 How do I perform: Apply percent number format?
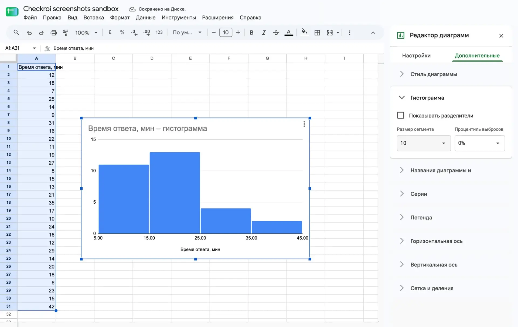[122, 32]
